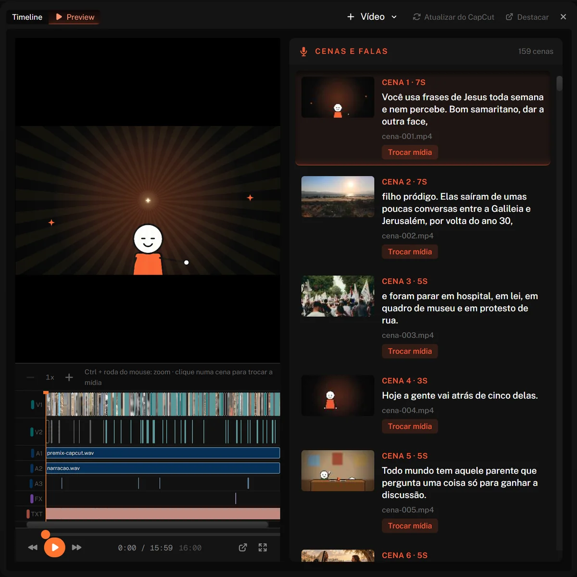The height and width of the screenshot is (577, 577).
Task: Click the scene list vertical scrollbar
Action: pyautogui.click(x=559, y=83)
